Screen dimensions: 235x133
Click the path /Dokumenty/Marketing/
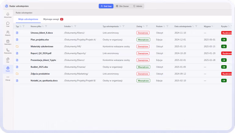[76, 74]
